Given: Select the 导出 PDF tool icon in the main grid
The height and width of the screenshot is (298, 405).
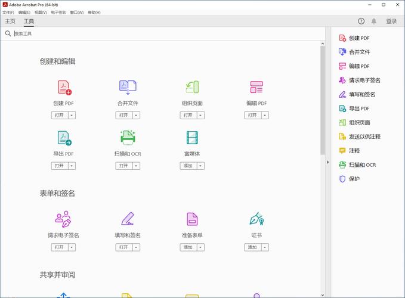Looking at the screenshot, I should 64,138.
